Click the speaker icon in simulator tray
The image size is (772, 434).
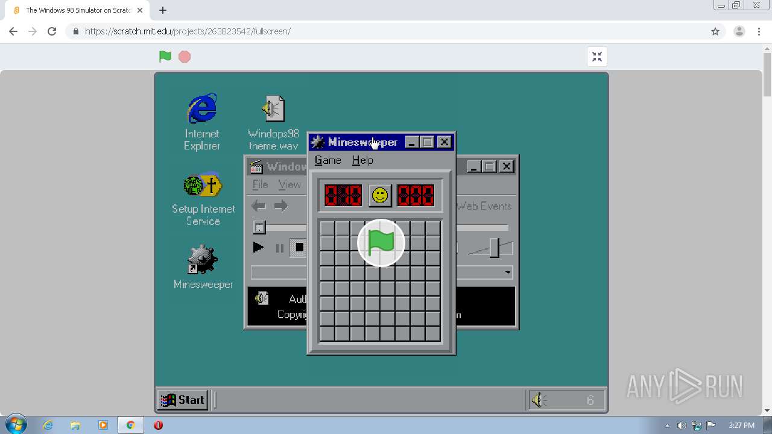coord(539,400)
